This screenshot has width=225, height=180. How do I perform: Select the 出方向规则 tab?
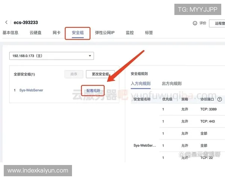[x=172, y=84]
